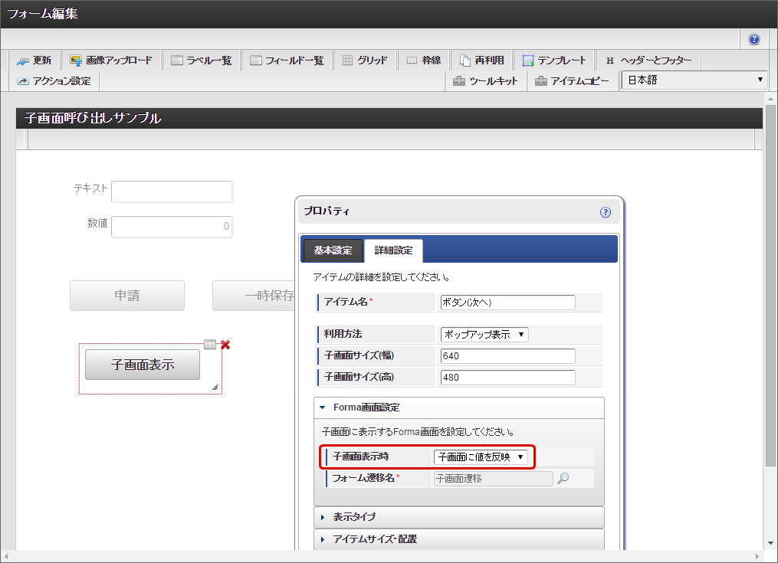Select the 詳細設定 tab
Image resolution: width=778 pixels, height=563 pixels.
393,250
